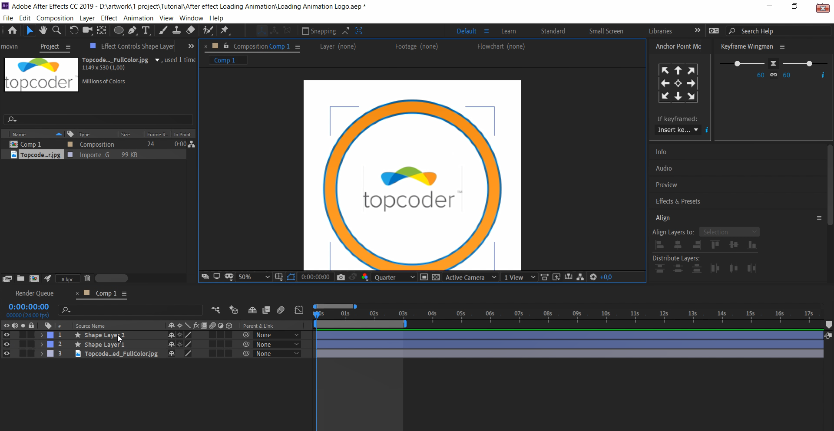
Task: Select the Learn workspace
Action: (508, 31)
